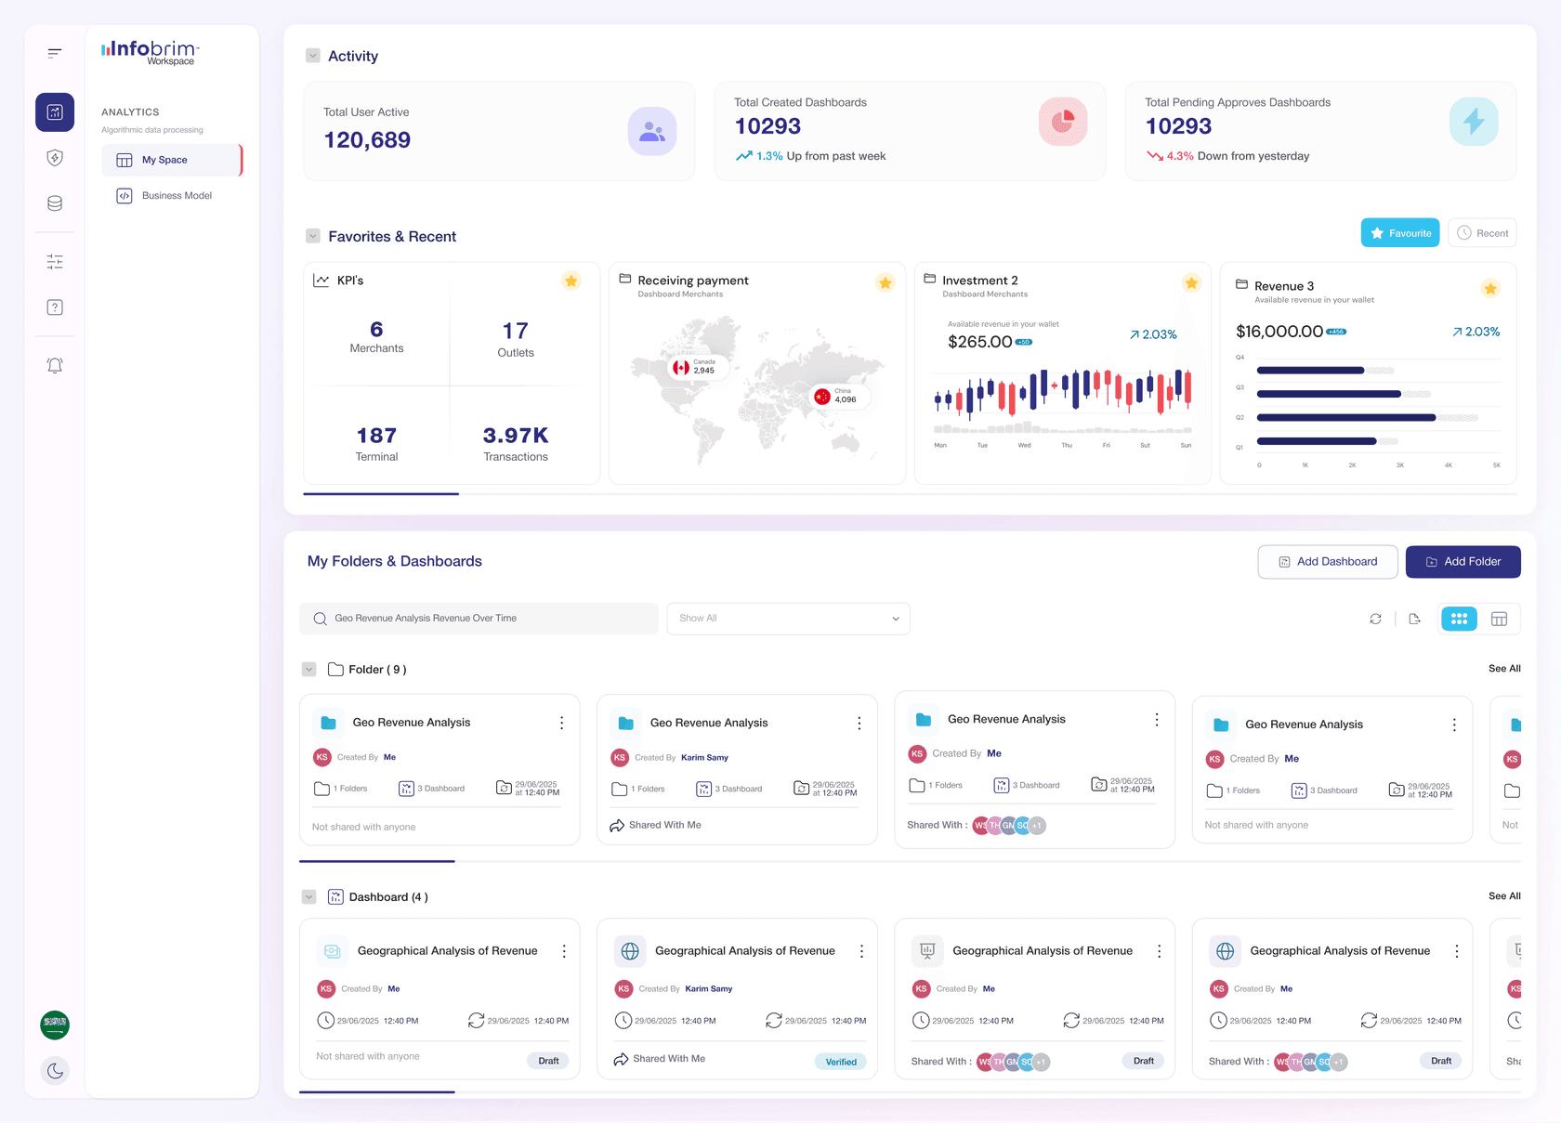The width and height of the screenshot is (1561, 1123).
Task: Click the KPI's line chart icon
Action: pos(321,281)
